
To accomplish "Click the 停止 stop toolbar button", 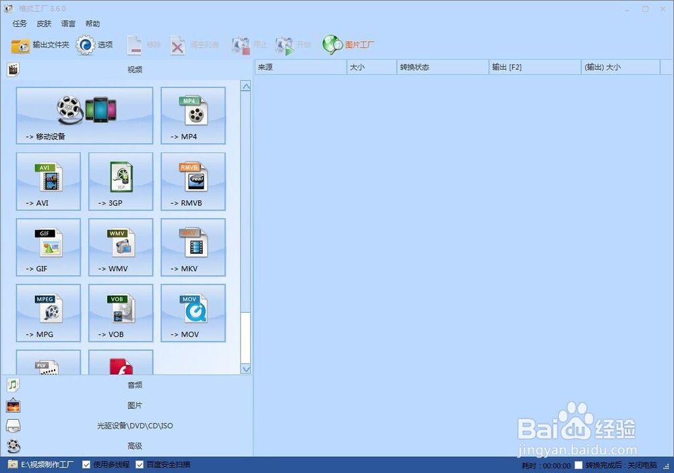I will [x=250, y=45].
